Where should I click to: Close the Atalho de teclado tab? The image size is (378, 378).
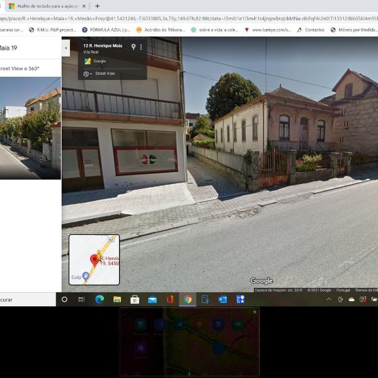(x=84, y=6)
